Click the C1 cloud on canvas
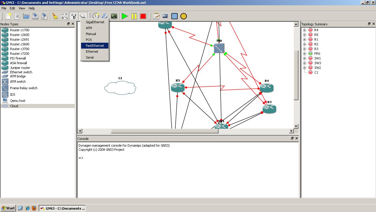376x212 pixels. (x=120, y=88)
